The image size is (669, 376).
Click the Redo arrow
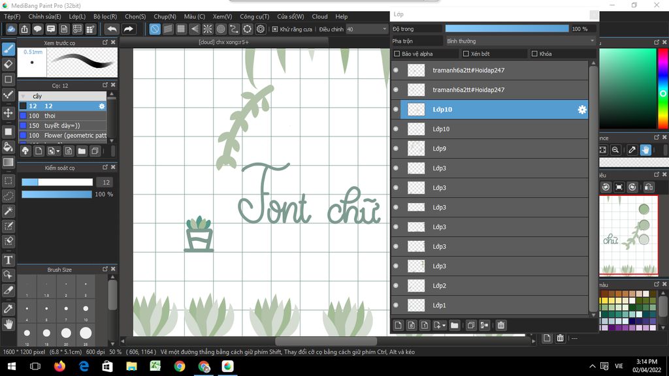[128, 29]
